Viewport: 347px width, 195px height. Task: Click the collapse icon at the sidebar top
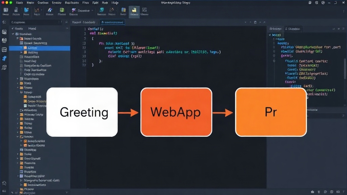point(4,22)
